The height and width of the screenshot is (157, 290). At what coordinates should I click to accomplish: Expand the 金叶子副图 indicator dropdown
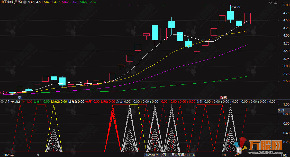(x=2, y=102)
